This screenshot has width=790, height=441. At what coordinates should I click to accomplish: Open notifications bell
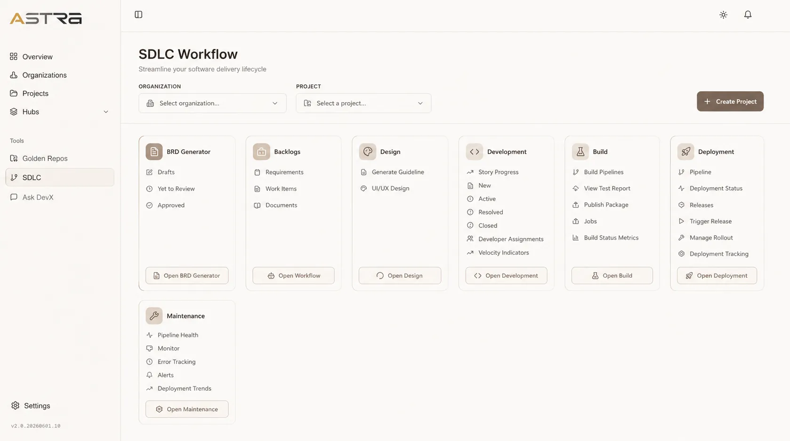tap(748, 15)
